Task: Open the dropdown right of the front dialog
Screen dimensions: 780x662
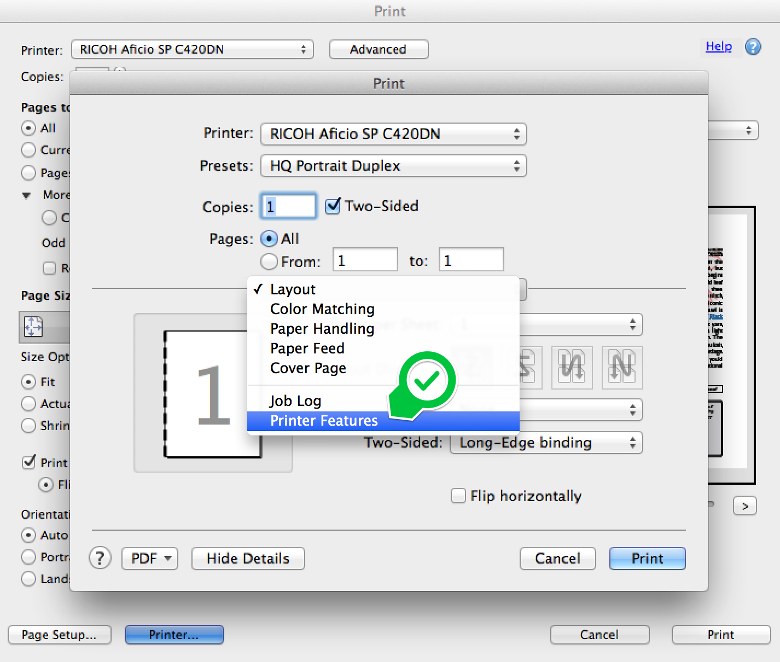Action: 734,130
